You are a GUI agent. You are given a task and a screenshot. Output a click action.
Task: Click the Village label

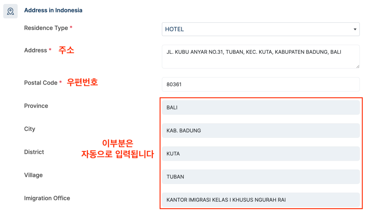[33, 175]
